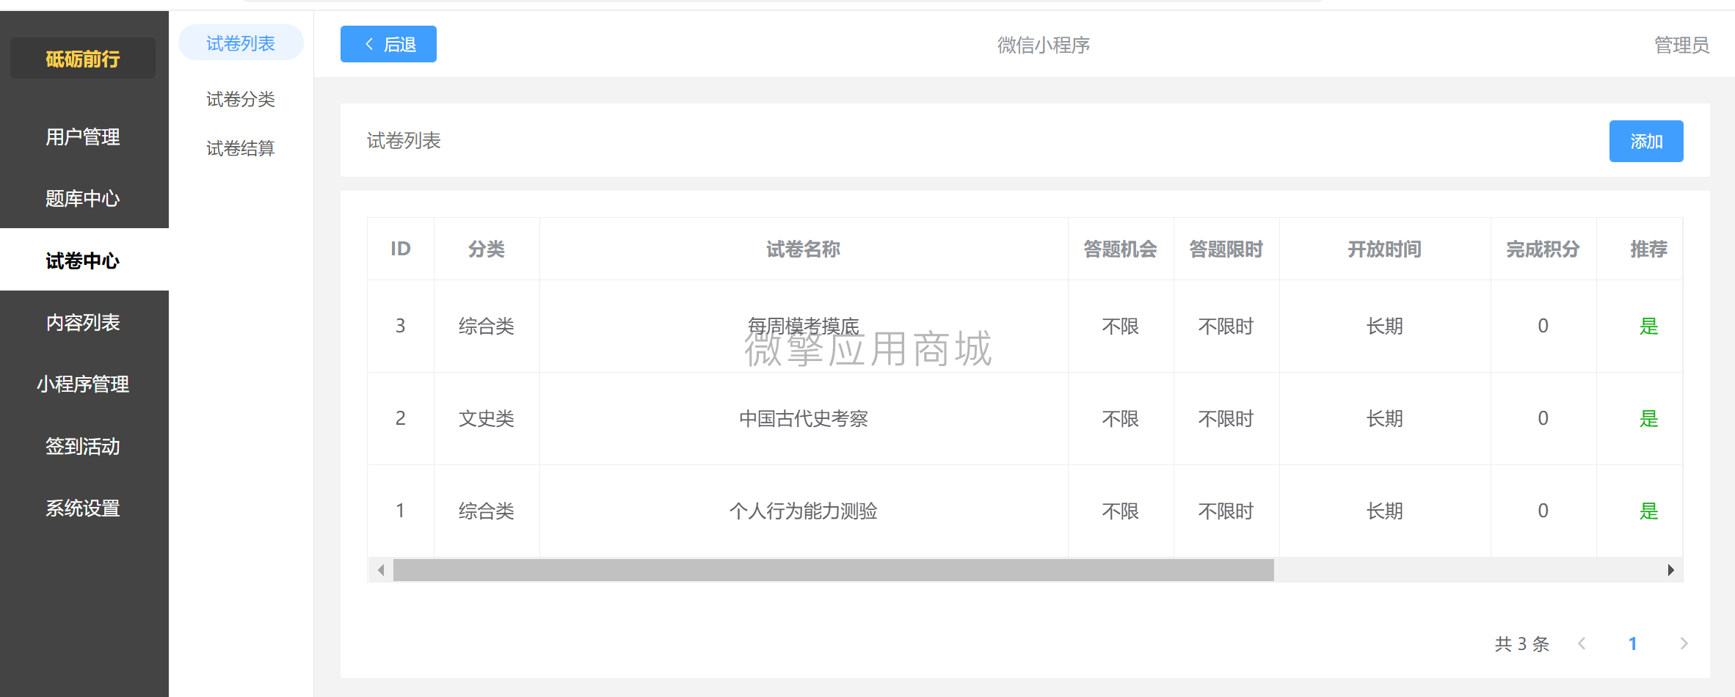Click 综合类 in the 个人行为能力测验 row
Viewport: 1735px width, 697px height.
point(487,511)
